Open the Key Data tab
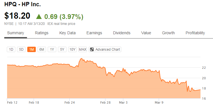The height and width of the screenshot is (107, 213). (x=67, y=33)
